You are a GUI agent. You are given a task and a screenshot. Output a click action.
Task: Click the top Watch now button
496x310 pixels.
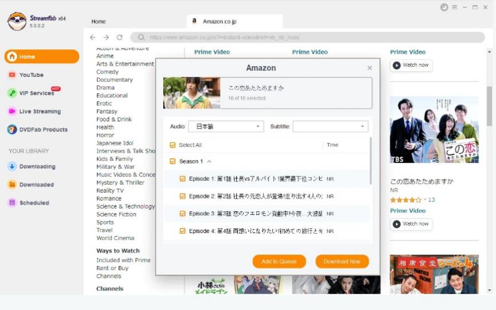(x=411, y=65)
